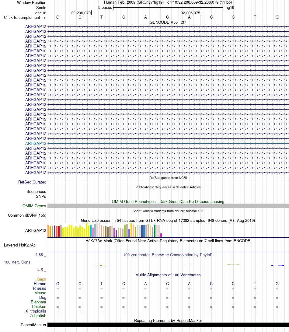The image size is (289, 332).
Task: Click the black RepeatMasker element bar
Action: point(168,325)
